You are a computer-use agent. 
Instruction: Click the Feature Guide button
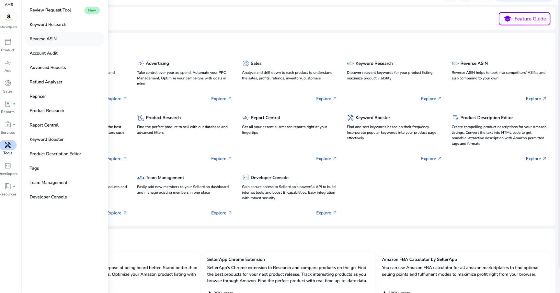click(x=524, y=19)
